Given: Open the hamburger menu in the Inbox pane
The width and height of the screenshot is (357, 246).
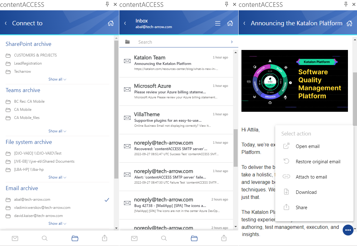Looking at the screenshot, I should tap(218, 23).
